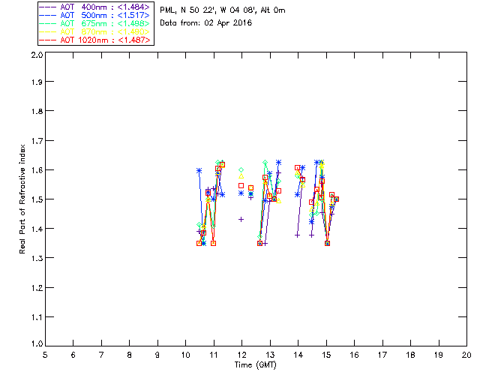The width and height of the screenshot is (480, 384).
Task: Click the 1.0 tick label on y-axis
Action: (x=35, y=344)
